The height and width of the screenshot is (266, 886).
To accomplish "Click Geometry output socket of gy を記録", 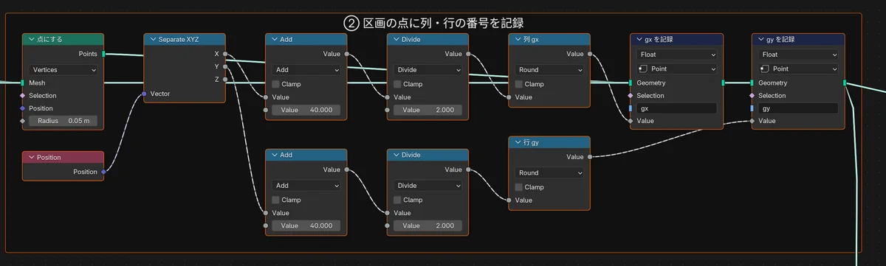I will (x=845, y=83).
